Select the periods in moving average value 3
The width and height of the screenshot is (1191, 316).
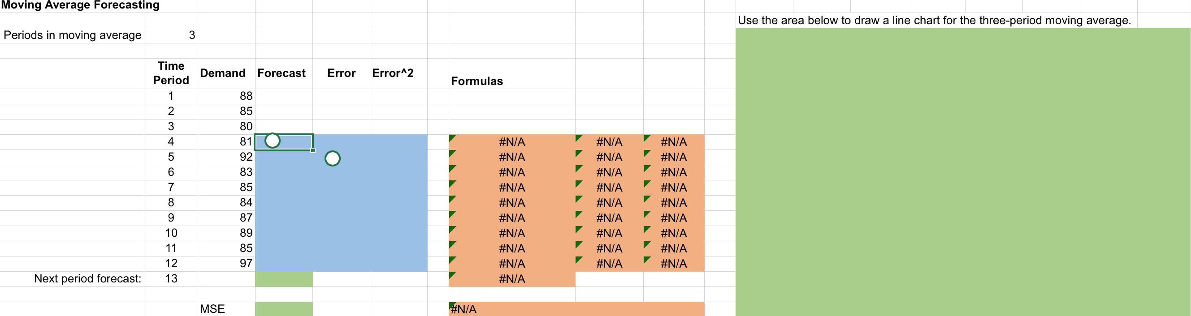point(171,35)
